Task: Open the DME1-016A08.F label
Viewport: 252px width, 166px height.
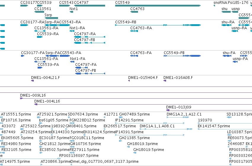Action: coord(178,78)
